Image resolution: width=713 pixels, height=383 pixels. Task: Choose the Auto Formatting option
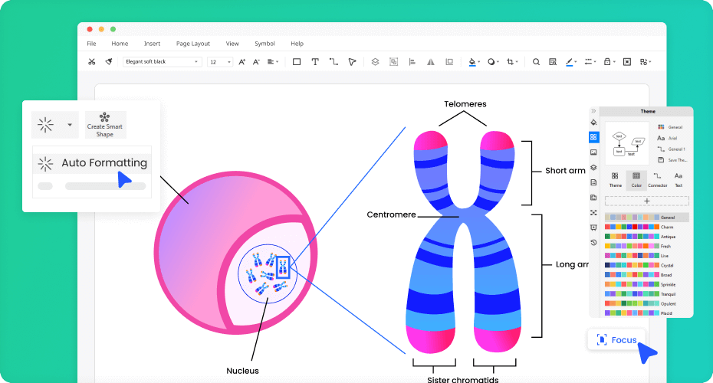coord(92,162)
